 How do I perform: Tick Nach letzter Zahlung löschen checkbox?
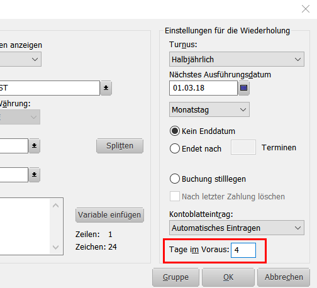175,196
